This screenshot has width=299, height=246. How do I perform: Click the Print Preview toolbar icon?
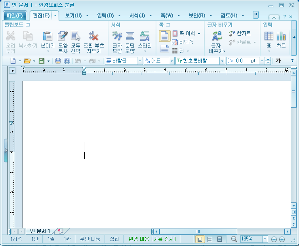pos(67,61)
